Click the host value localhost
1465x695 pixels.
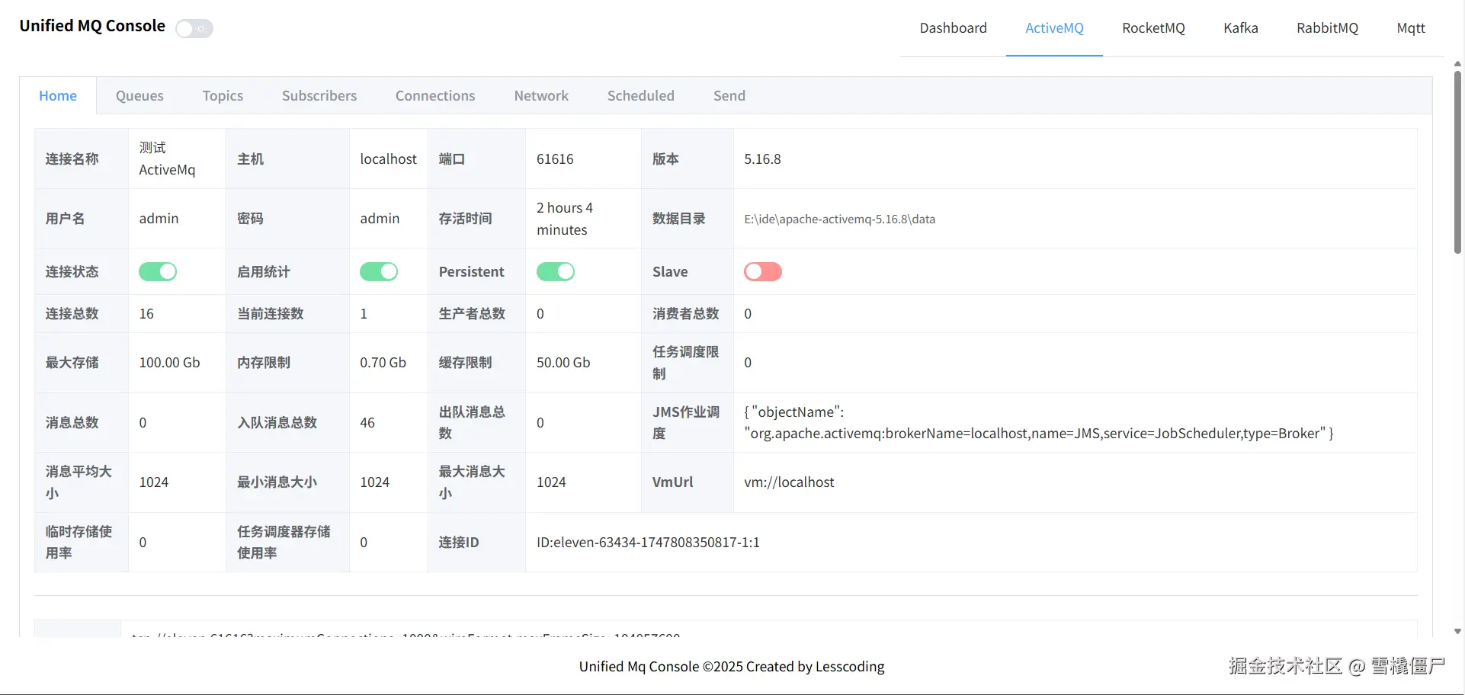pyautogui.click(x=388, y=159)
